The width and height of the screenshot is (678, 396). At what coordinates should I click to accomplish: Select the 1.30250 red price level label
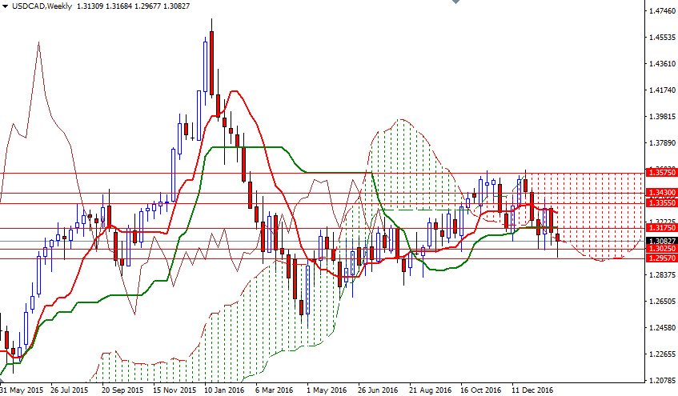(661, 249)
